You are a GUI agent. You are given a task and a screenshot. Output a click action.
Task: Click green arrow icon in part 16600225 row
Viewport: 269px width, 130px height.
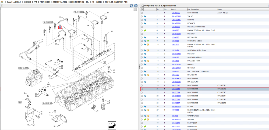pos(145,30)
